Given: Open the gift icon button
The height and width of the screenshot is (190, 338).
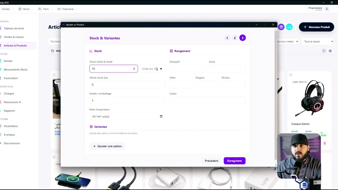Looking at the screenshot, I should (x=281, y=27).
